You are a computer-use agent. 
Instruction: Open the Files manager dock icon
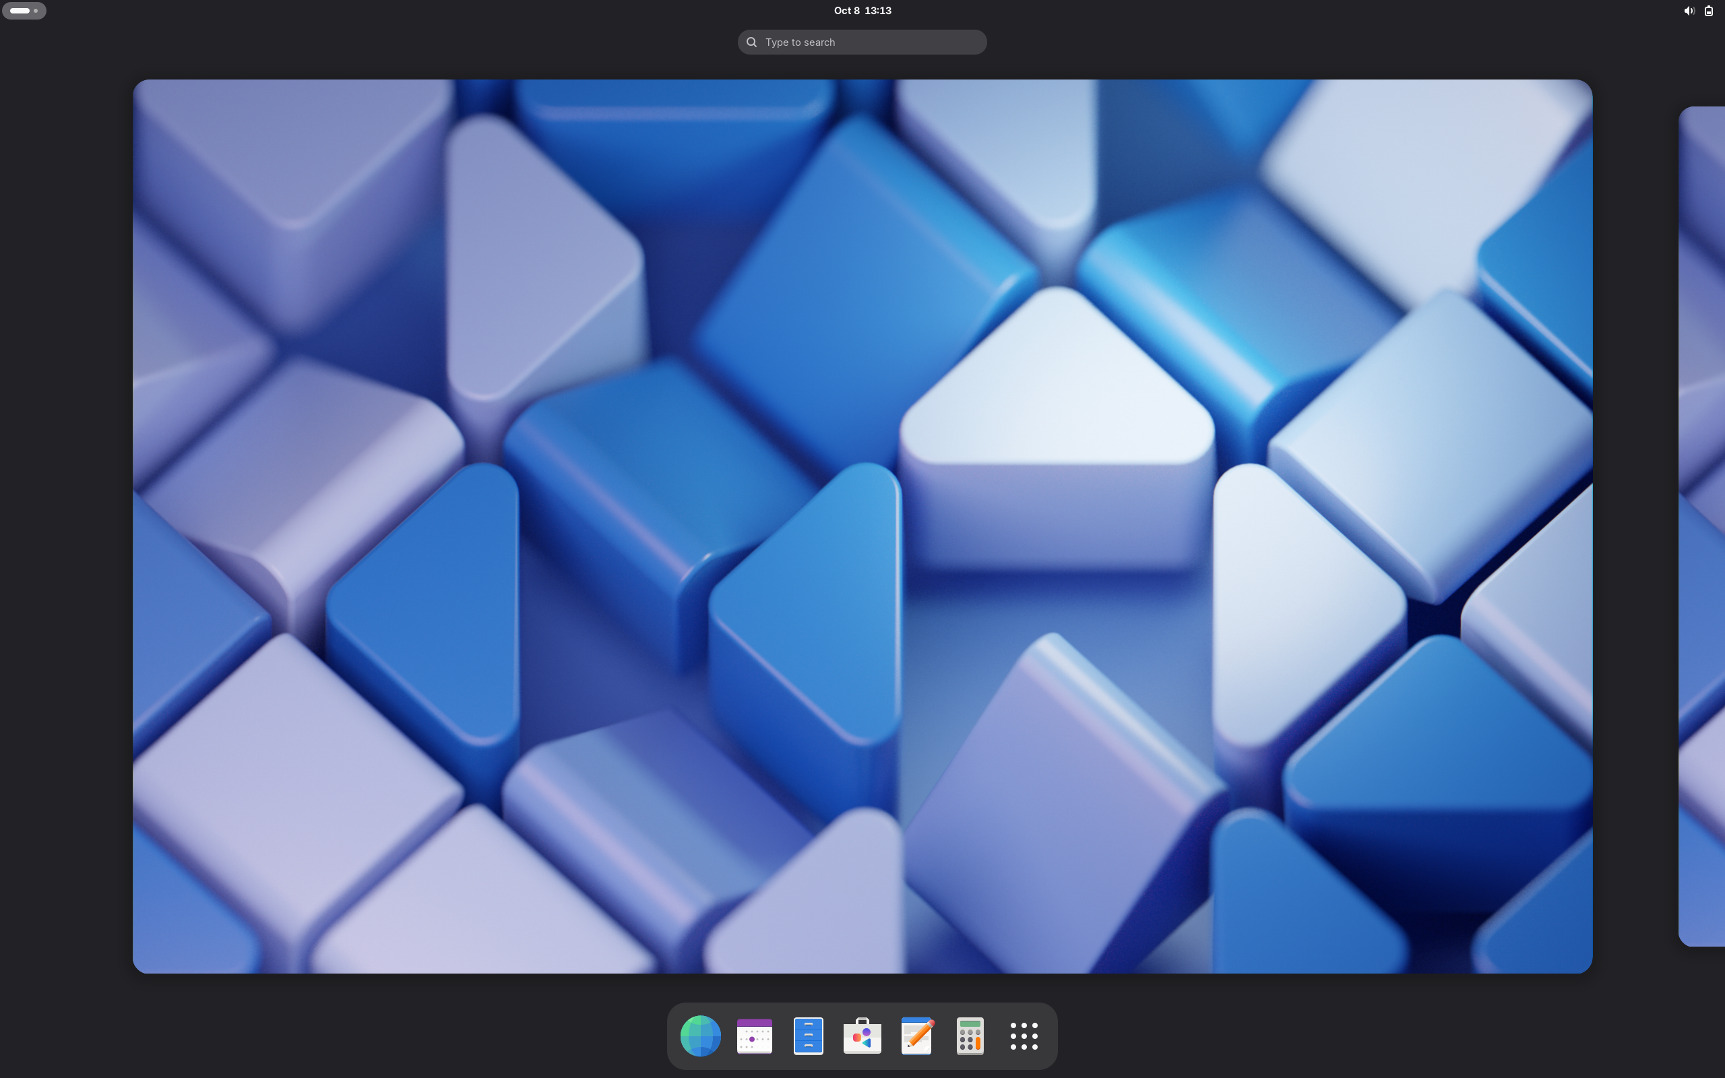tap(809, 1036)
